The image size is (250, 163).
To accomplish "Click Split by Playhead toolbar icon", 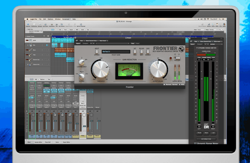I will point(81,25).
